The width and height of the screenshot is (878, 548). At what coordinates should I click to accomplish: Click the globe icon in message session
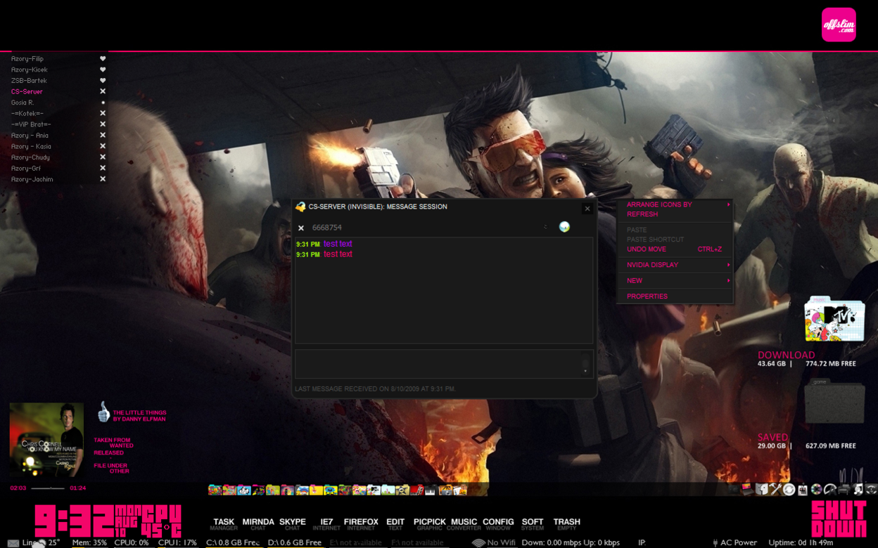tap(564, 227)
